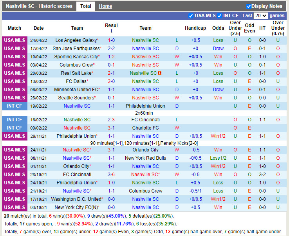Open the New York City FC(N) link
289x236 pixels.
point(76,207)
